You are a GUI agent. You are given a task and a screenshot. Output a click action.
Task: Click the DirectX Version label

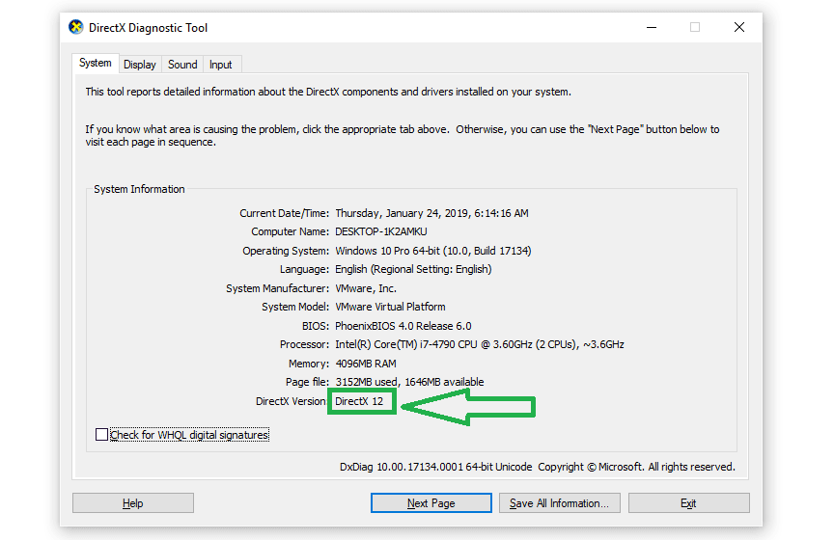tap(291, 401)
